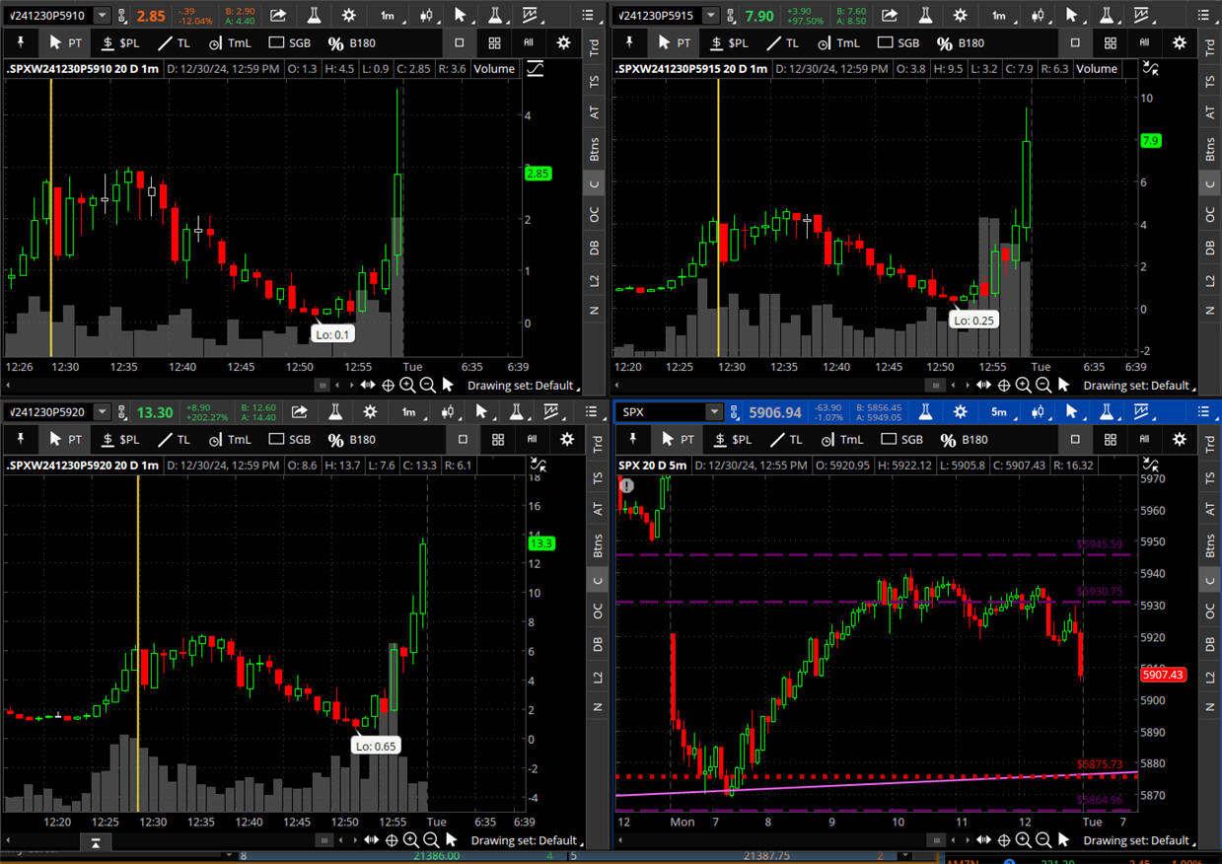Open the hamburger list menu in the P5920 header
The image size is (1222, 864).
point(589,411)
